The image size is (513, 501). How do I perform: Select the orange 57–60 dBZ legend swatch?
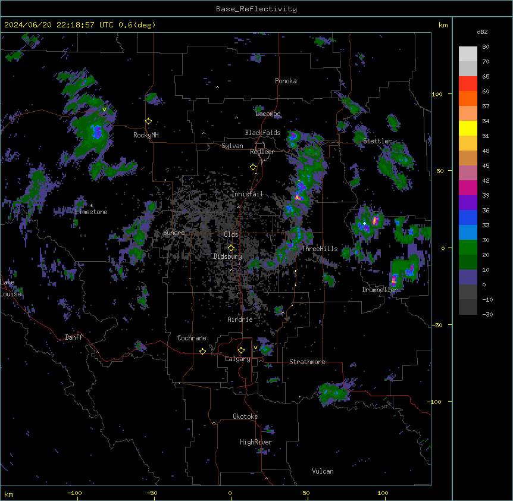click(468, 98)
